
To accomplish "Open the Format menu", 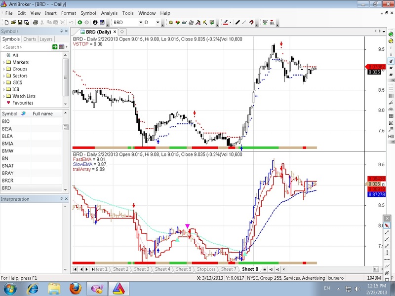I will pos(69,13).
